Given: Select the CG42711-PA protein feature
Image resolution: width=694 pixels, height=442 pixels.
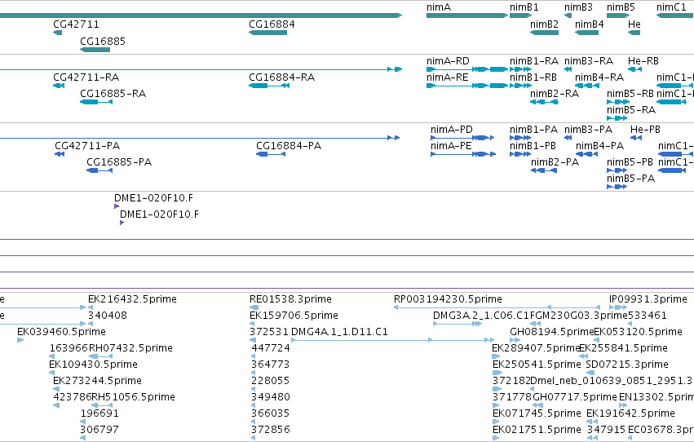Looking at the screenshot, I should 60,154.
